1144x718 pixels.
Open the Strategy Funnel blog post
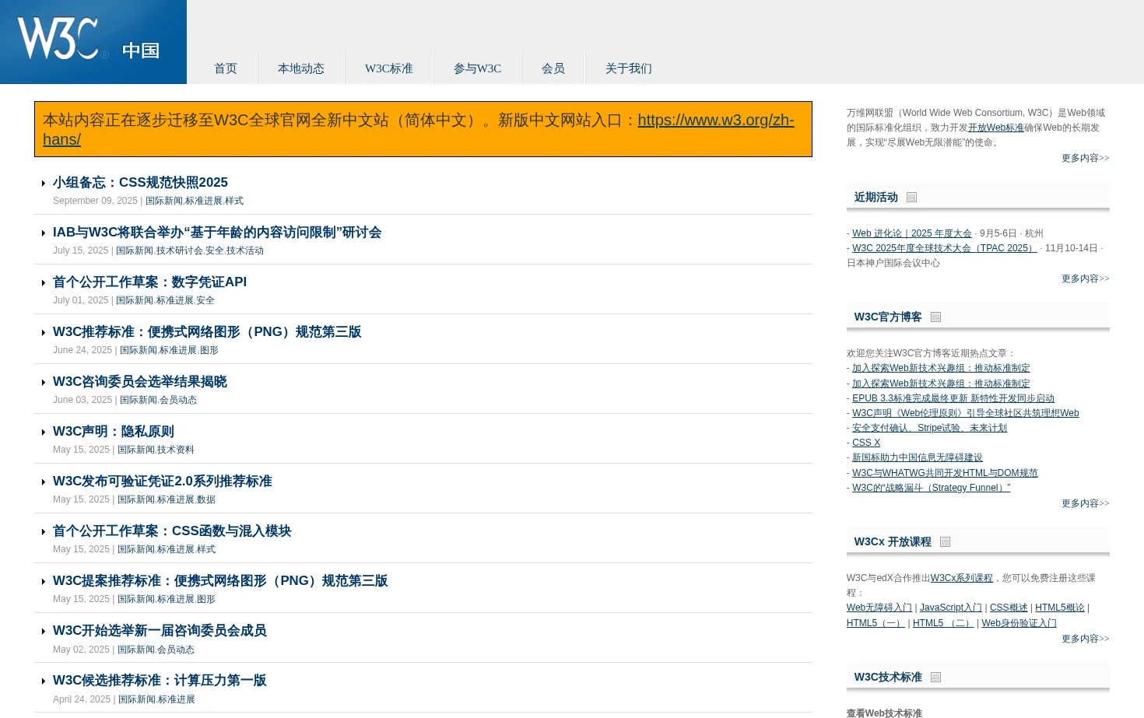932,488
